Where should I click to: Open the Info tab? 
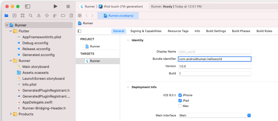[x=197, y=31]
